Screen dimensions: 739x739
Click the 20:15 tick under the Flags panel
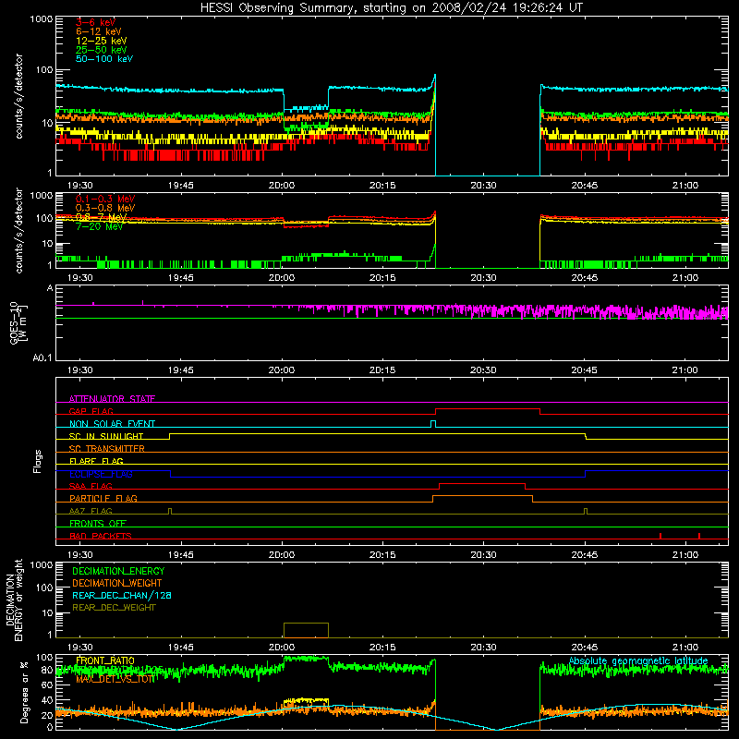click(x=382, y=555)
